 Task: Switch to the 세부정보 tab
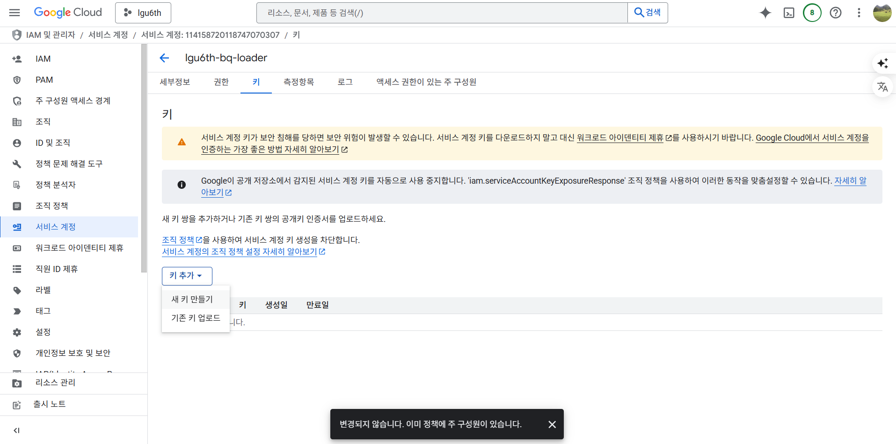point(175,82)
